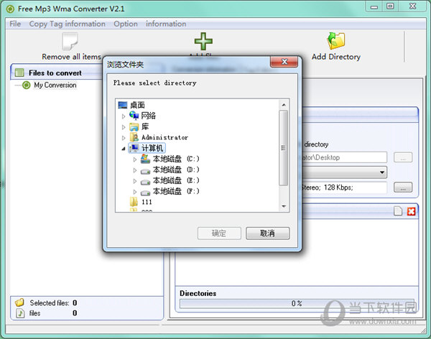This screenshot has width=431, height=339.
Task: Click the E: drive icon
Action: point(145,182)
